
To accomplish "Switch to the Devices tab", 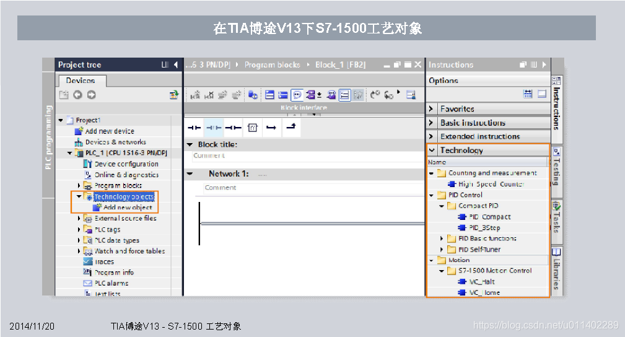I will [82, 81].
